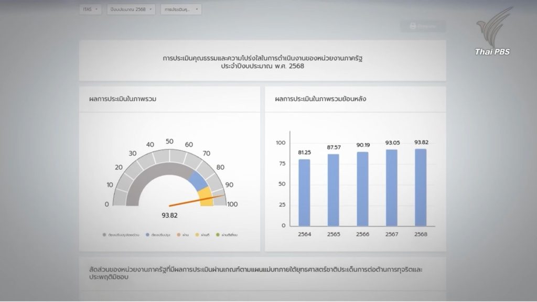537x302 pixels.
Task: Select the 2567 bar showing 93.05
Action: pyautogui.click(x=392, y=188)
